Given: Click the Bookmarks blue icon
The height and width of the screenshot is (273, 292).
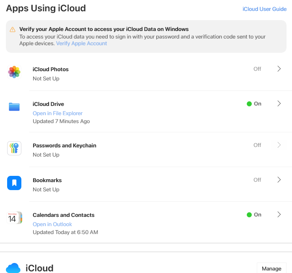Looking at the screenshot, I should [x=14, y=183].
